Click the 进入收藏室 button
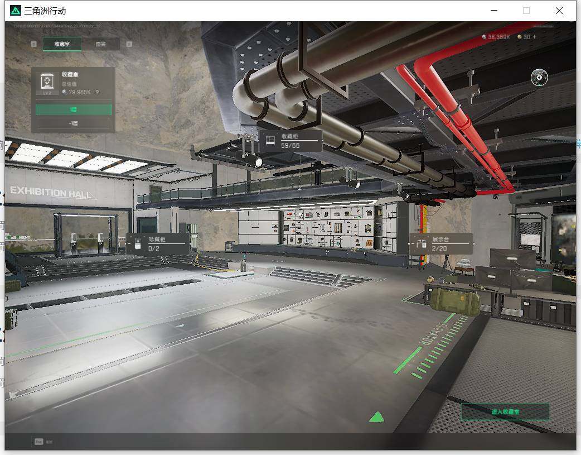Image resolution: width=581 pixels, height=455 pixels. click(x=505, y=411)
